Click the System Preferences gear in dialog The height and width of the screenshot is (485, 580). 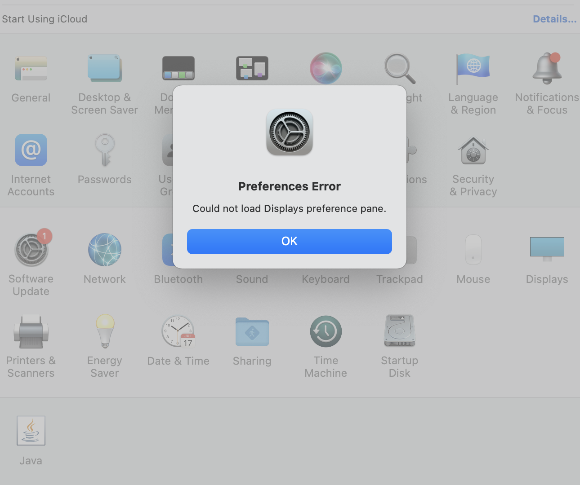(x=290, y=132)
